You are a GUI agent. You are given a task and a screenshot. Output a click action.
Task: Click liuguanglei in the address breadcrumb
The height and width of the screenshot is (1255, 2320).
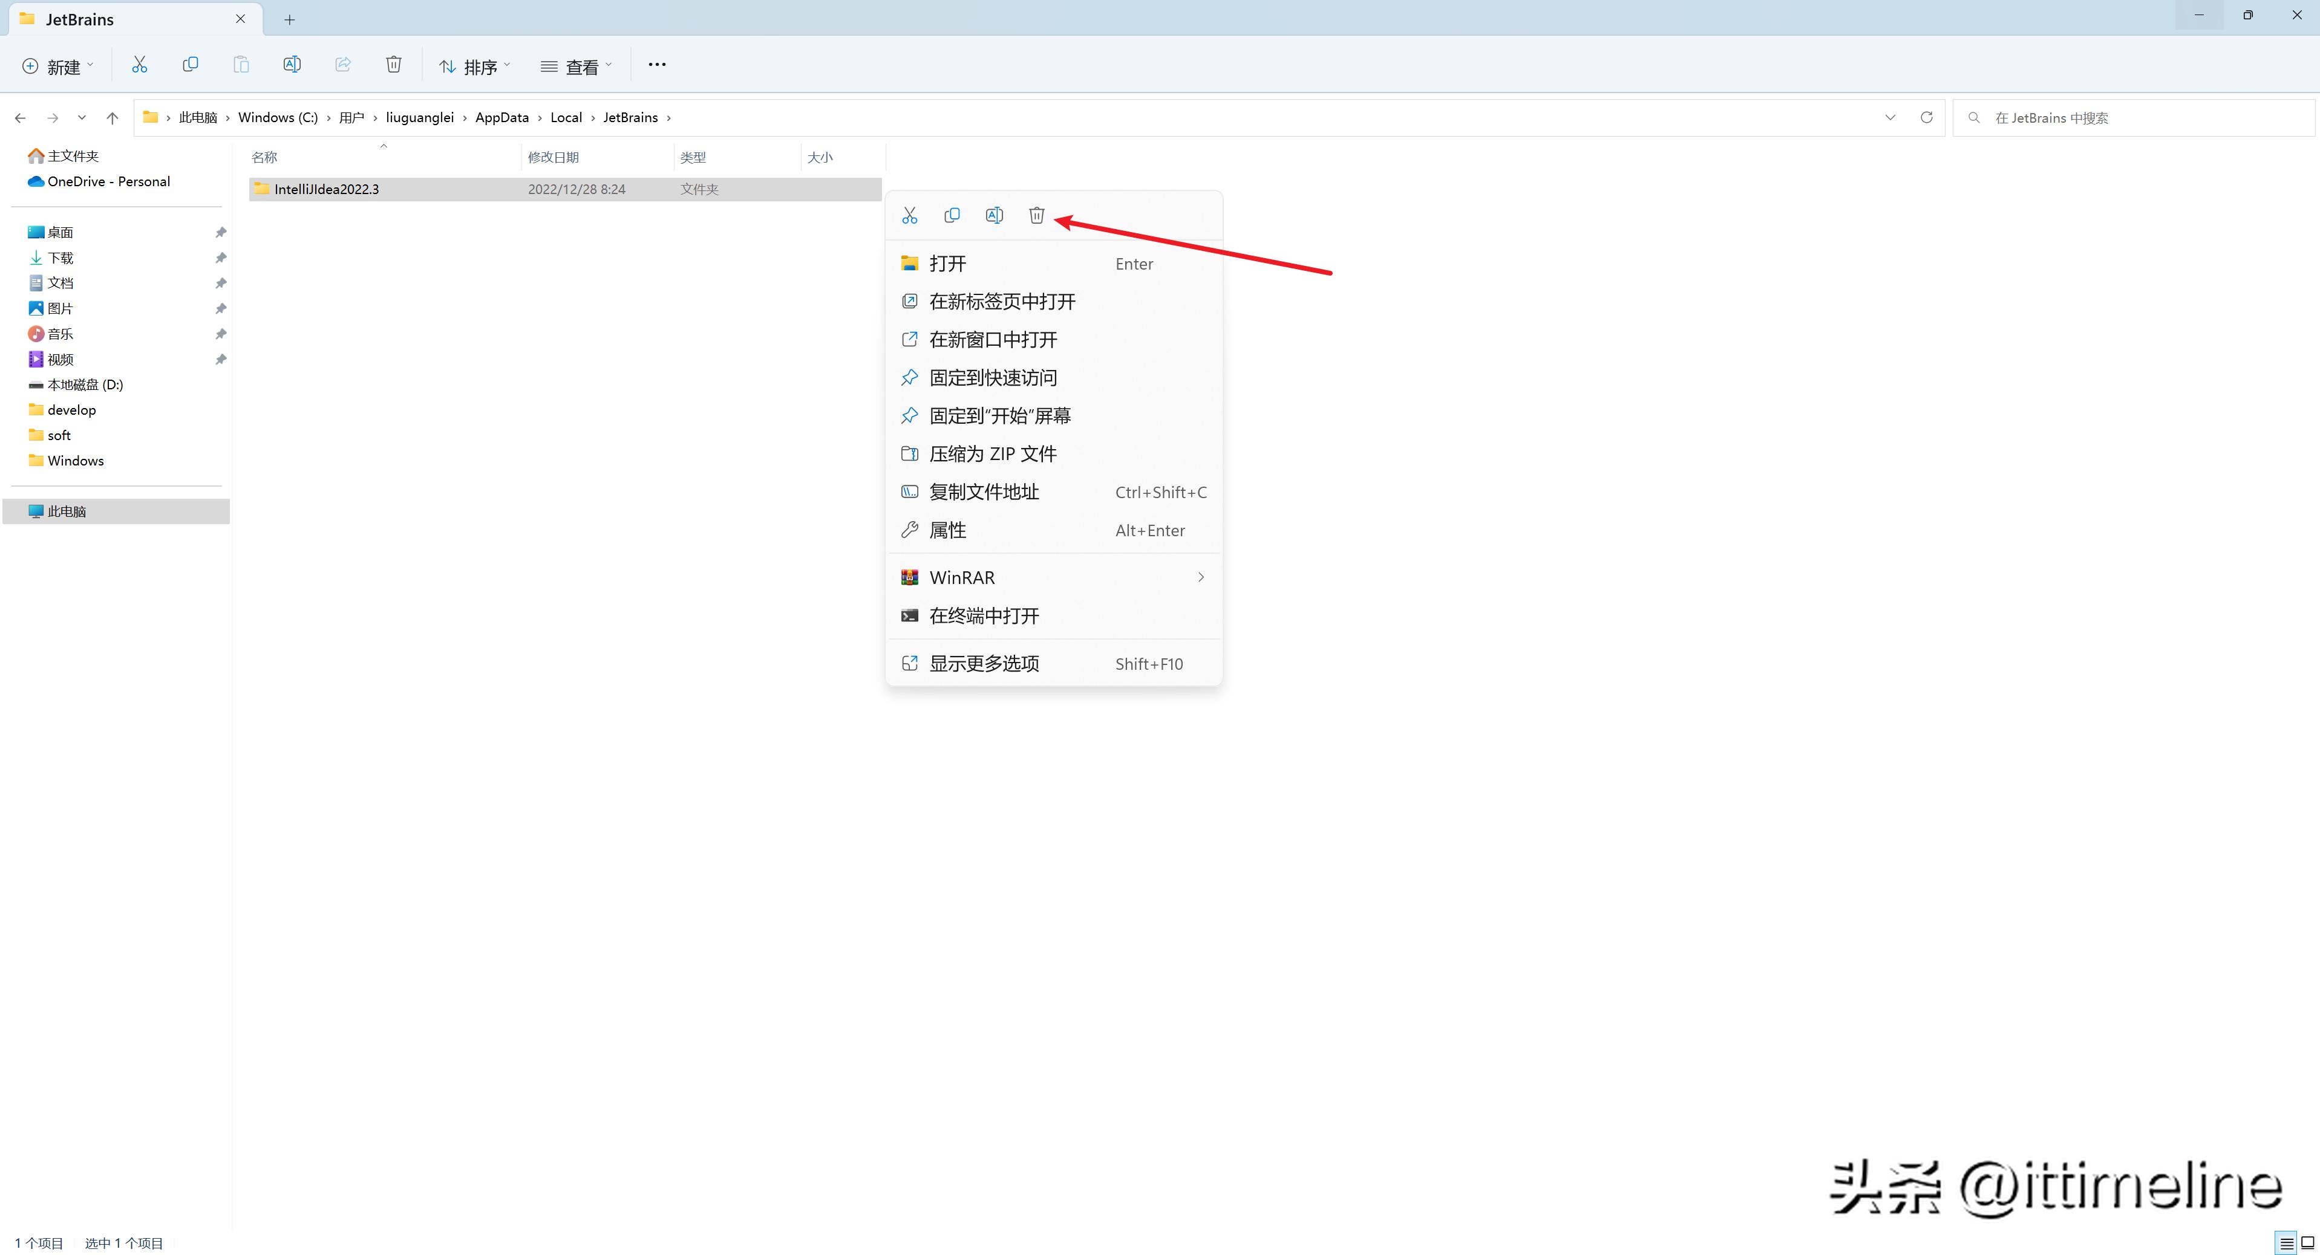coord(420,118)
